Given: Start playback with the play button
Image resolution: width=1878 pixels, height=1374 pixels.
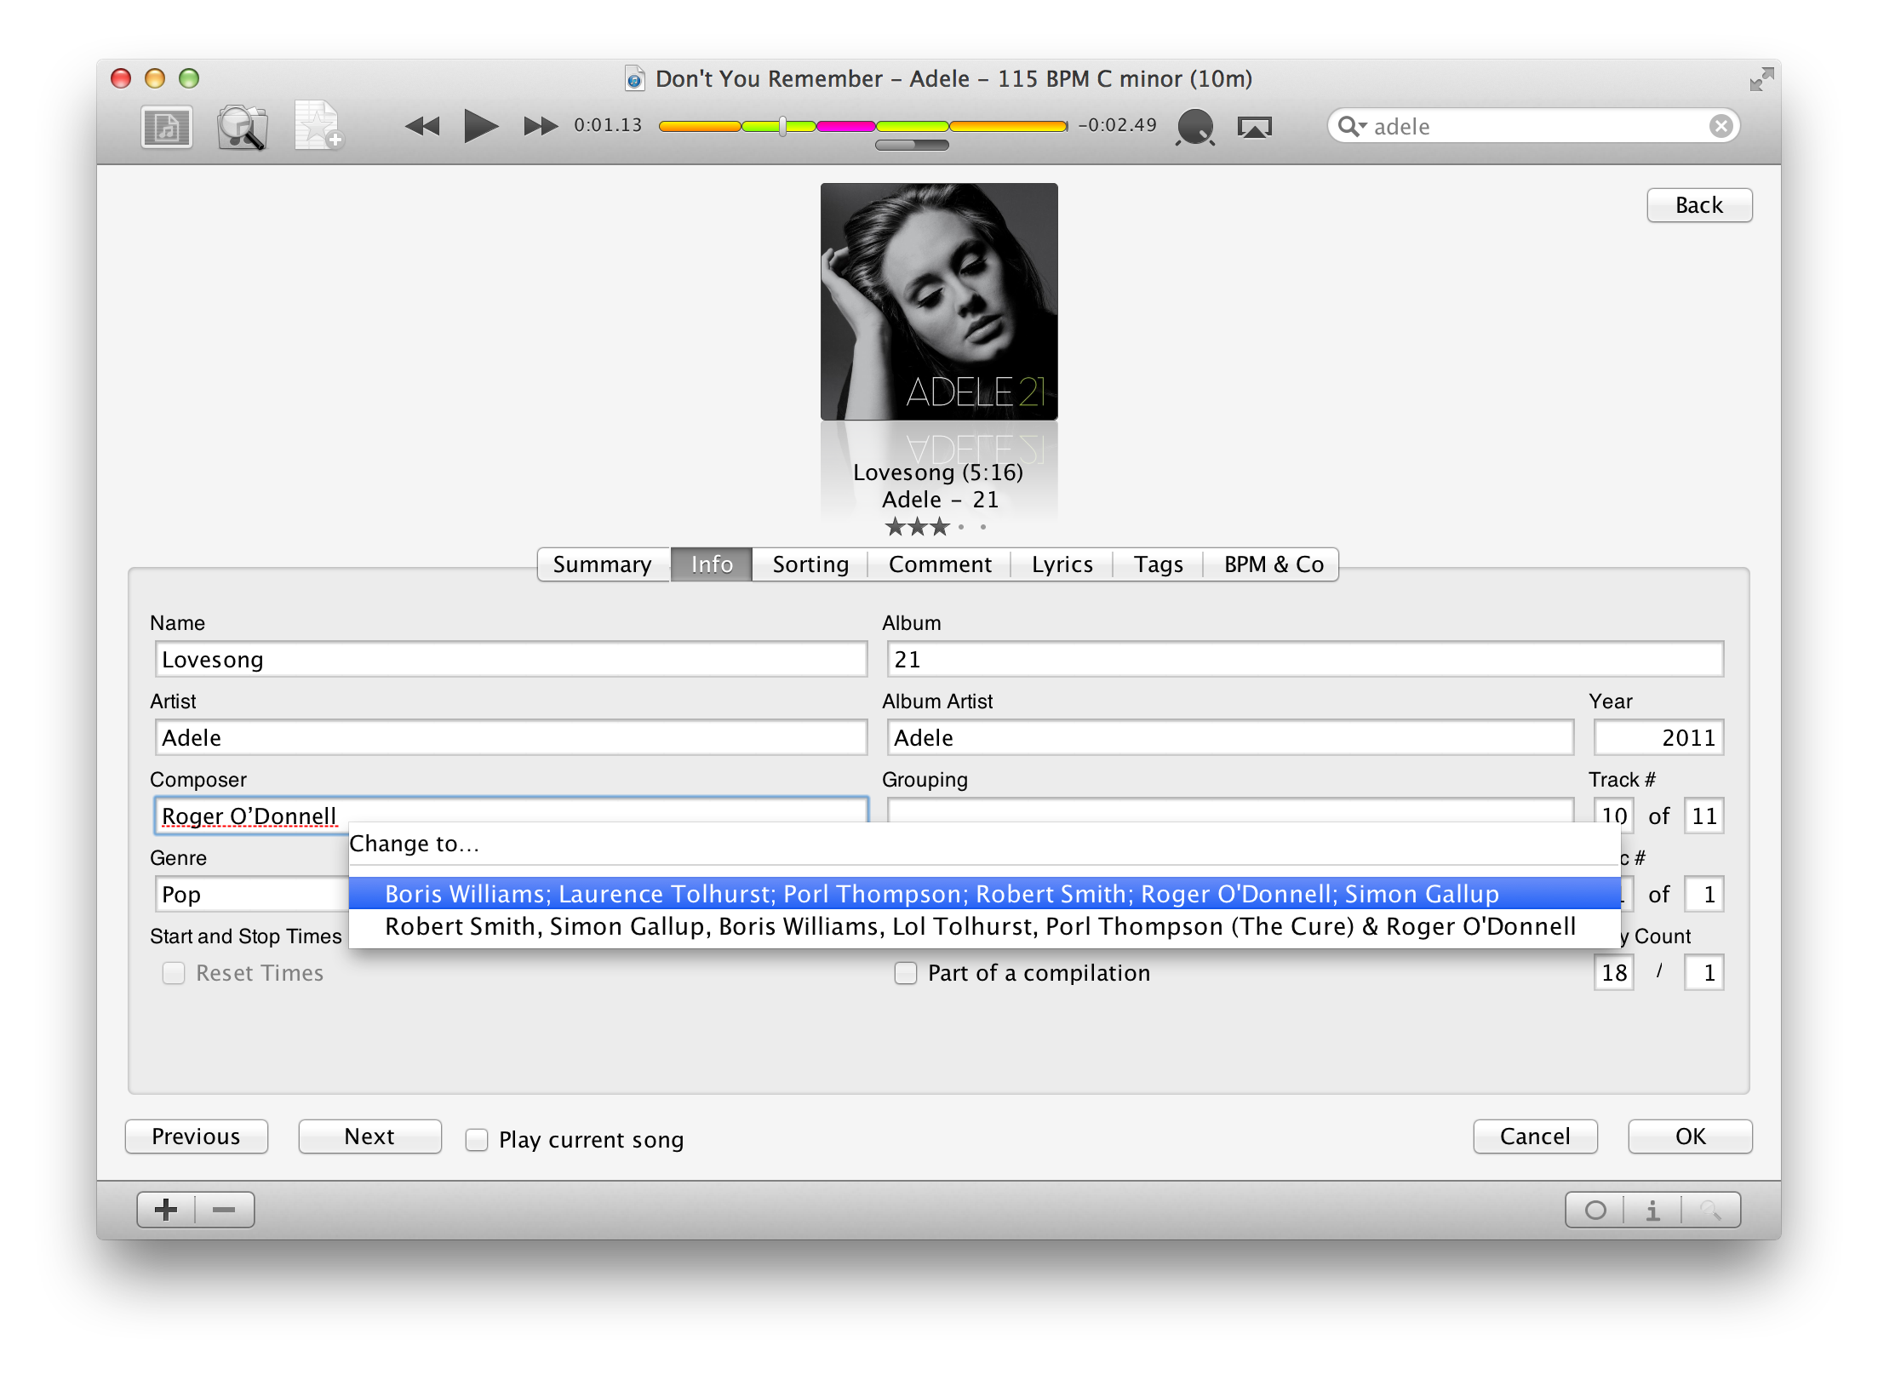Looking at the screenshot, I should coord(481,126).
